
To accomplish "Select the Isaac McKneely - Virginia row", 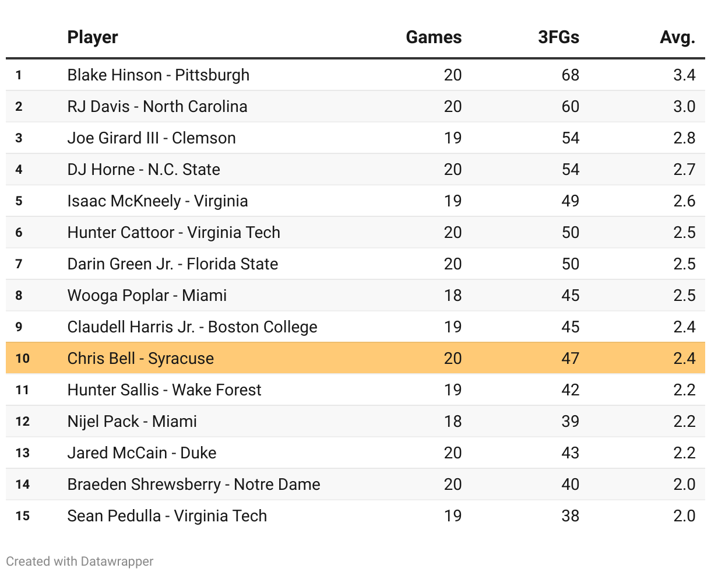I will pyautogui.click(x=158, y=201).
